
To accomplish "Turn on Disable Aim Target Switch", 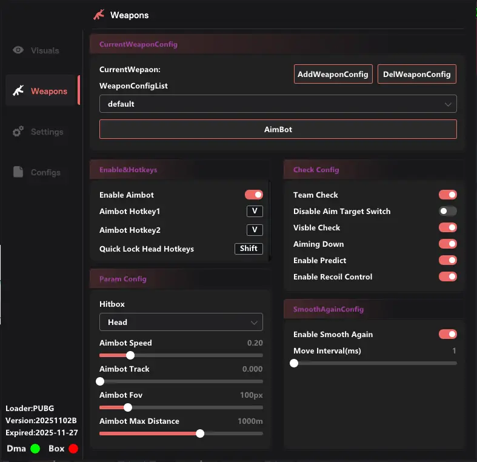I will pyautogui.click(x=447, y=211).
